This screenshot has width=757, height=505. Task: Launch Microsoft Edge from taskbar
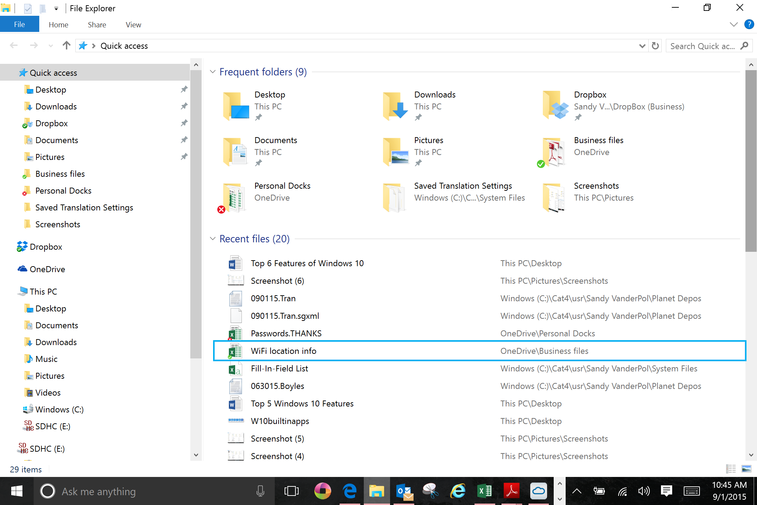click(x=349, y=491)
